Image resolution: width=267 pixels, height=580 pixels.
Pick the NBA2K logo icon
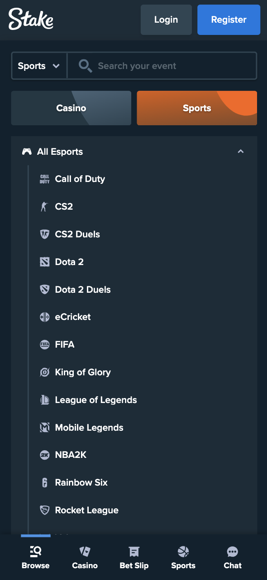coord(44,455)
